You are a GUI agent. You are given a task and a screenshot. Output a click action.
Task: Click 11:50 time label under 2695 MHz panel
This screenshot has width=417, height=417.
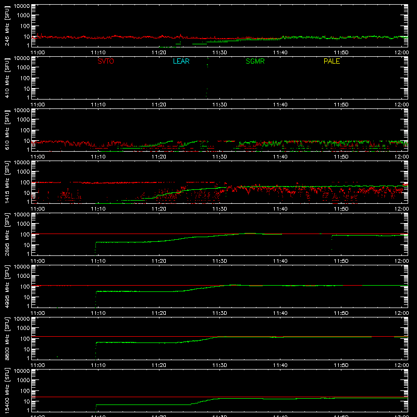341,261
